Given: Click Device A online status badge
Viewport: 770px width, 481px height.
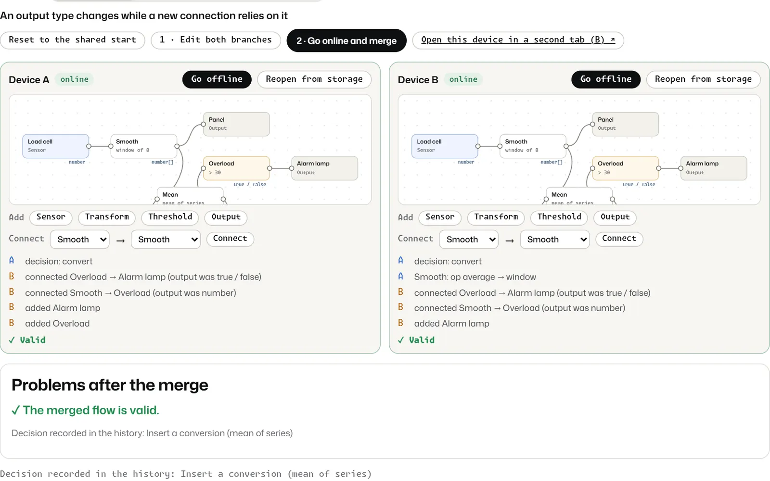Looking at the screenshot, I should click(x=74, y=79).
